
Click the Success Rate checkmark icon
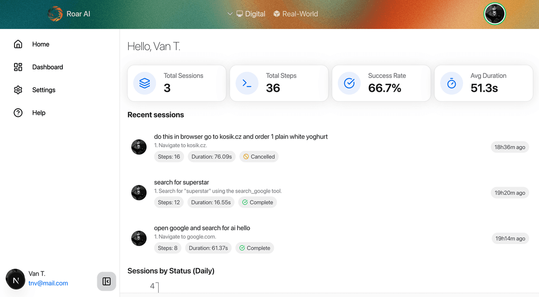pyautogui.click(x=349, y=83)
